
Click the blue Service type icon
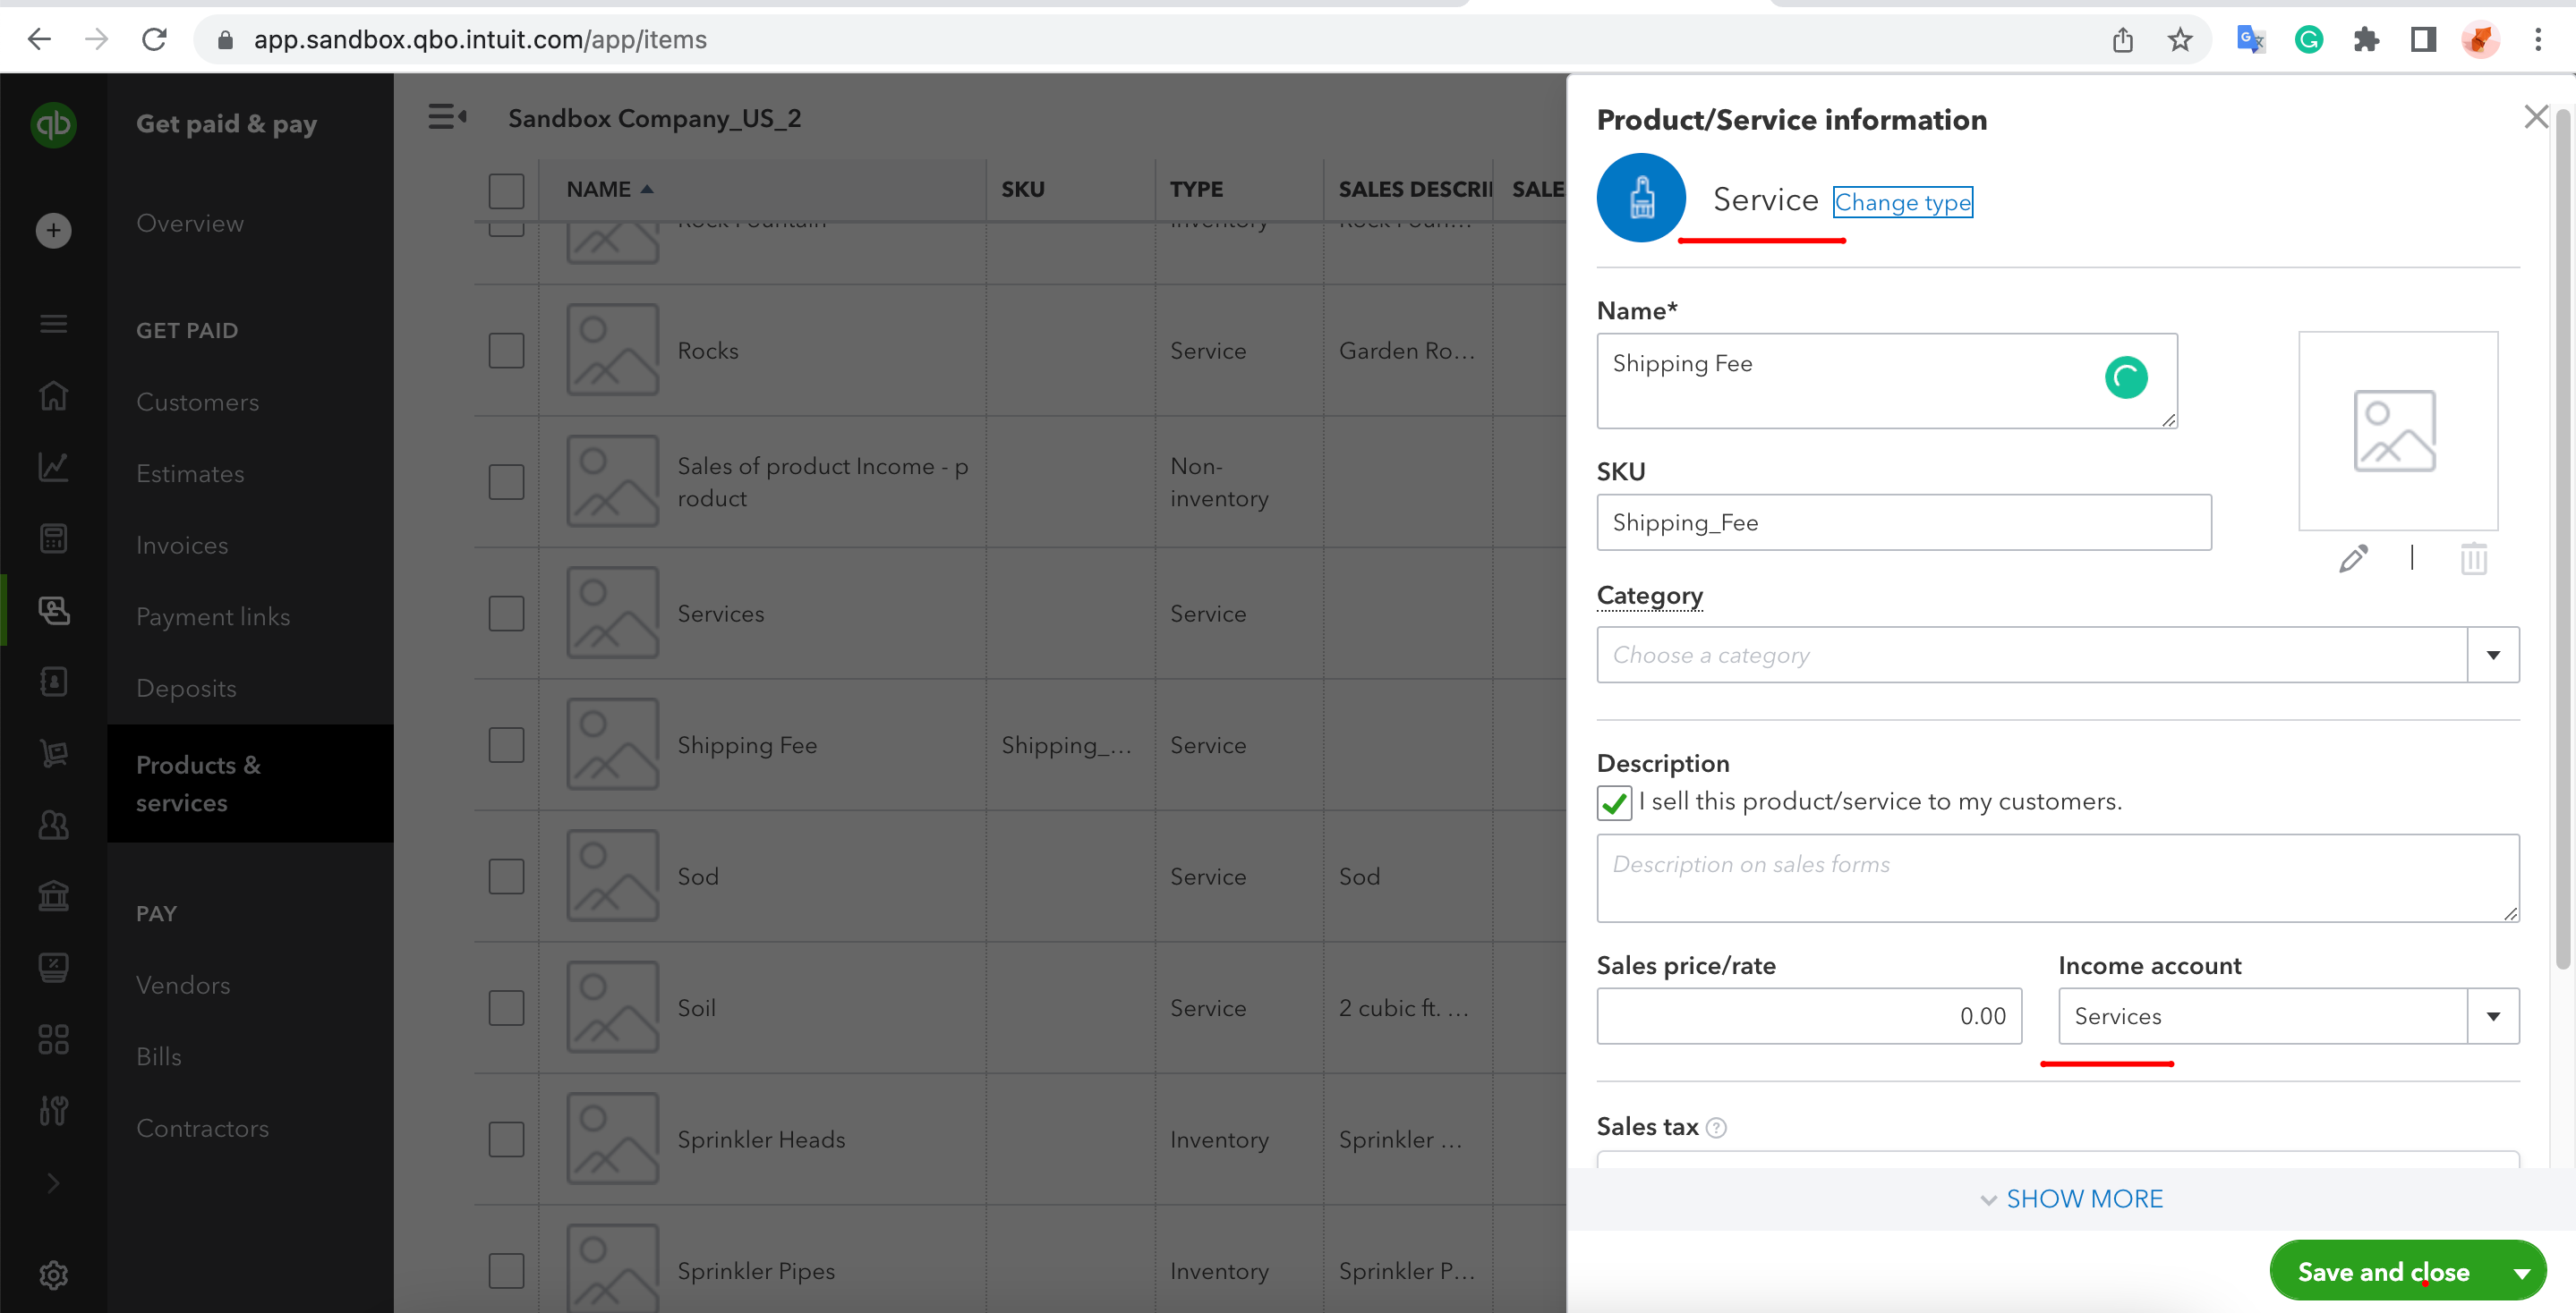(x=1641, y=198)
